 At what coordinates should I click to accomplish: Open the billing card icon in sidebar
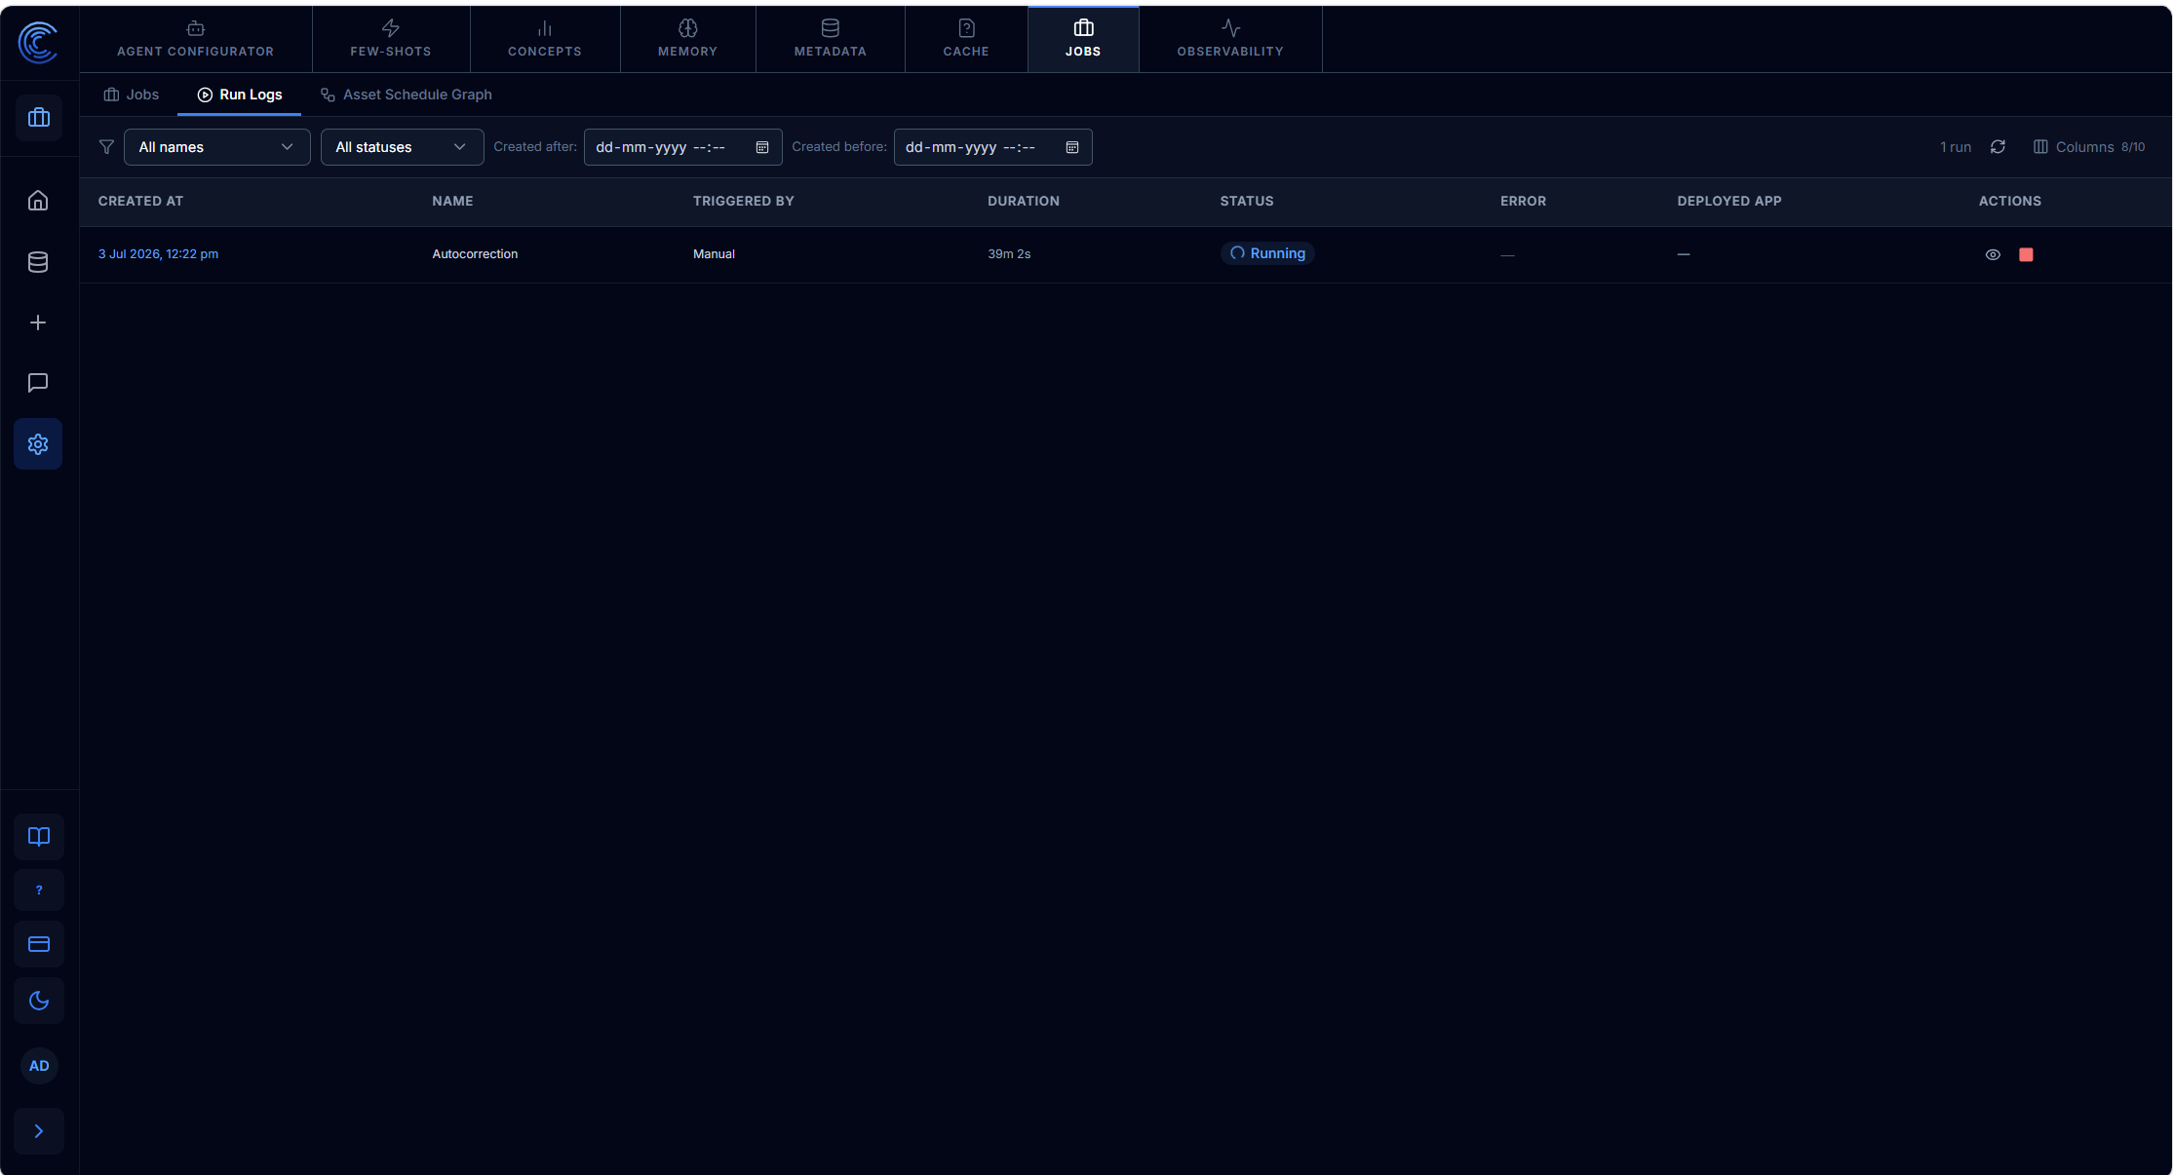pyautogui.click(x=39, y=944)
